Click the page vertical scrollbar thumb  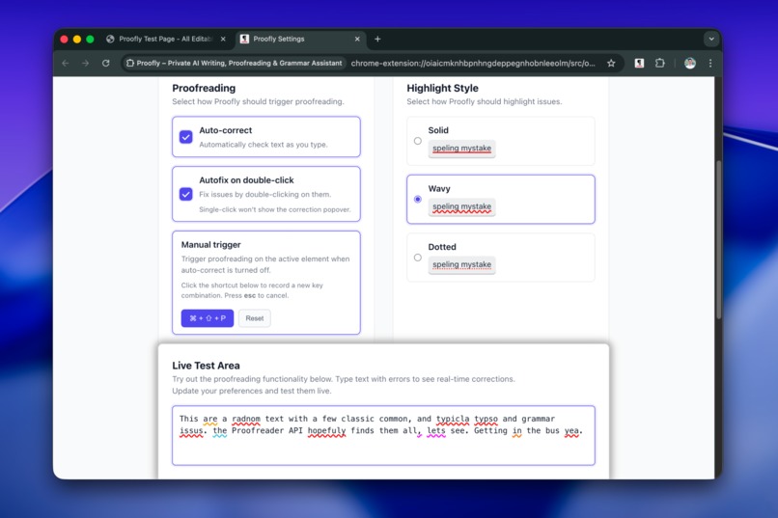718,239
